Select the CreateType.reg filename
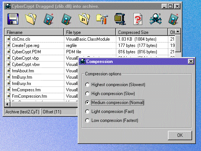Viewport: 201px width, 151px height. (x=26, y=45)
